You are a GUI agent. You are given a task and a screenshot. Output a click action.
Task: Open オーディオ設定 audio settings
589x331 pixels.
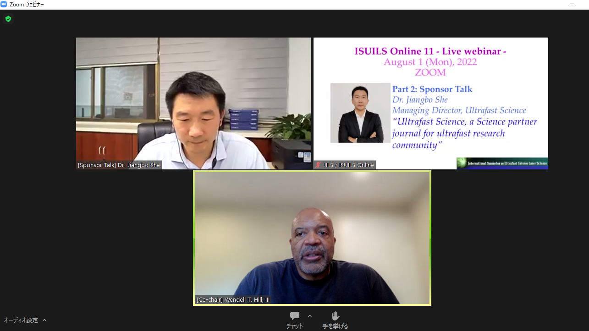point(21,320)
